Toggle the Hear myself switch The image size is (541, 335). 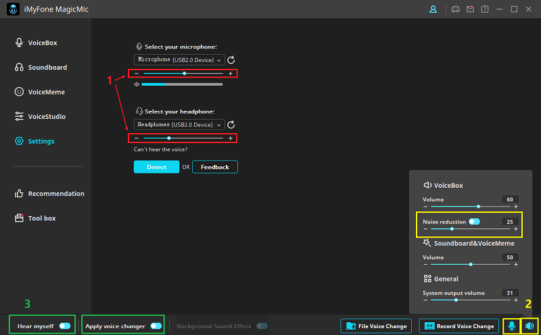tap(65, 326)
